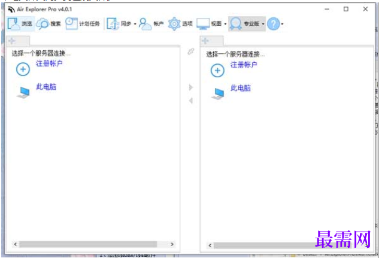
Task: Click the Air Explorer app logo in title bar
Action: coord(11,10)
